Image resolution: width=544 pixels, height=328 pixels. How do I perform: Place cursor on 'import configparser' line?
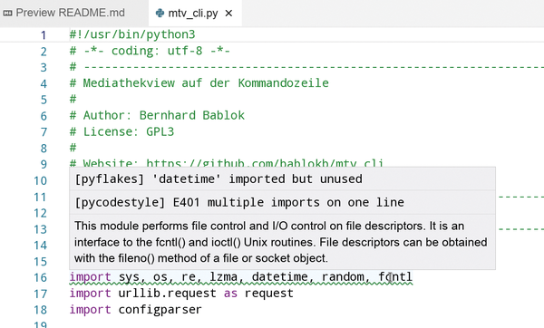(x=135, y=309)
